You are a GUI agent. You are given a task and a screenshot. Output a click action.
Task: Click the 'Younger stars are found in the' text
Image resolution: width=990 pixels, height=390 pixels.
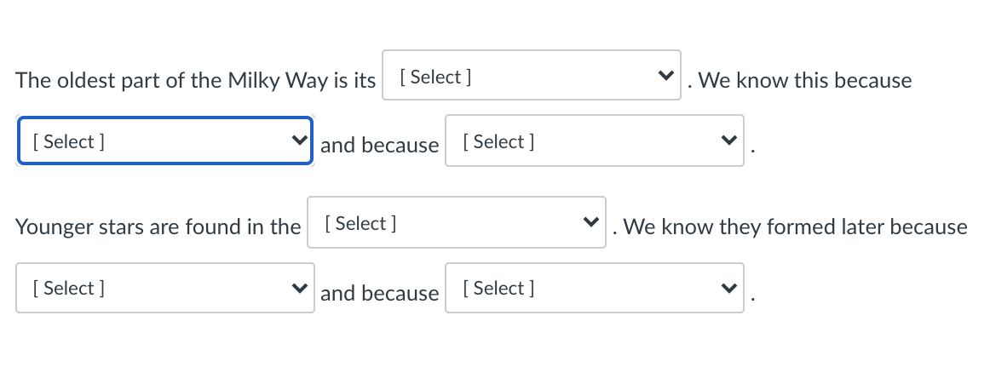point(158,227)
